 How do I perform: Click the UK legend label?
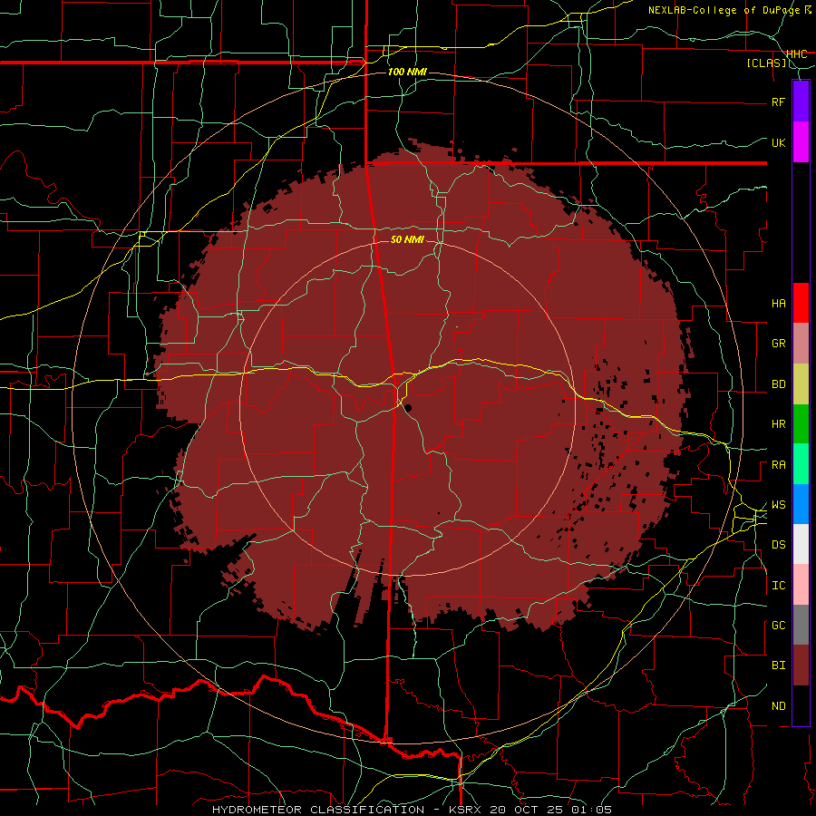[778, 142]
